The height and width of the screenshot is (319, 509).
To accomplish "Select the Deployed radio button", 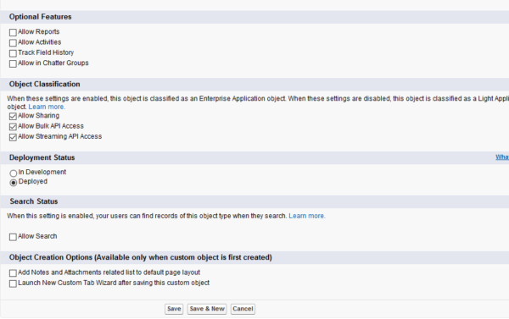I will tap(14, 183).
